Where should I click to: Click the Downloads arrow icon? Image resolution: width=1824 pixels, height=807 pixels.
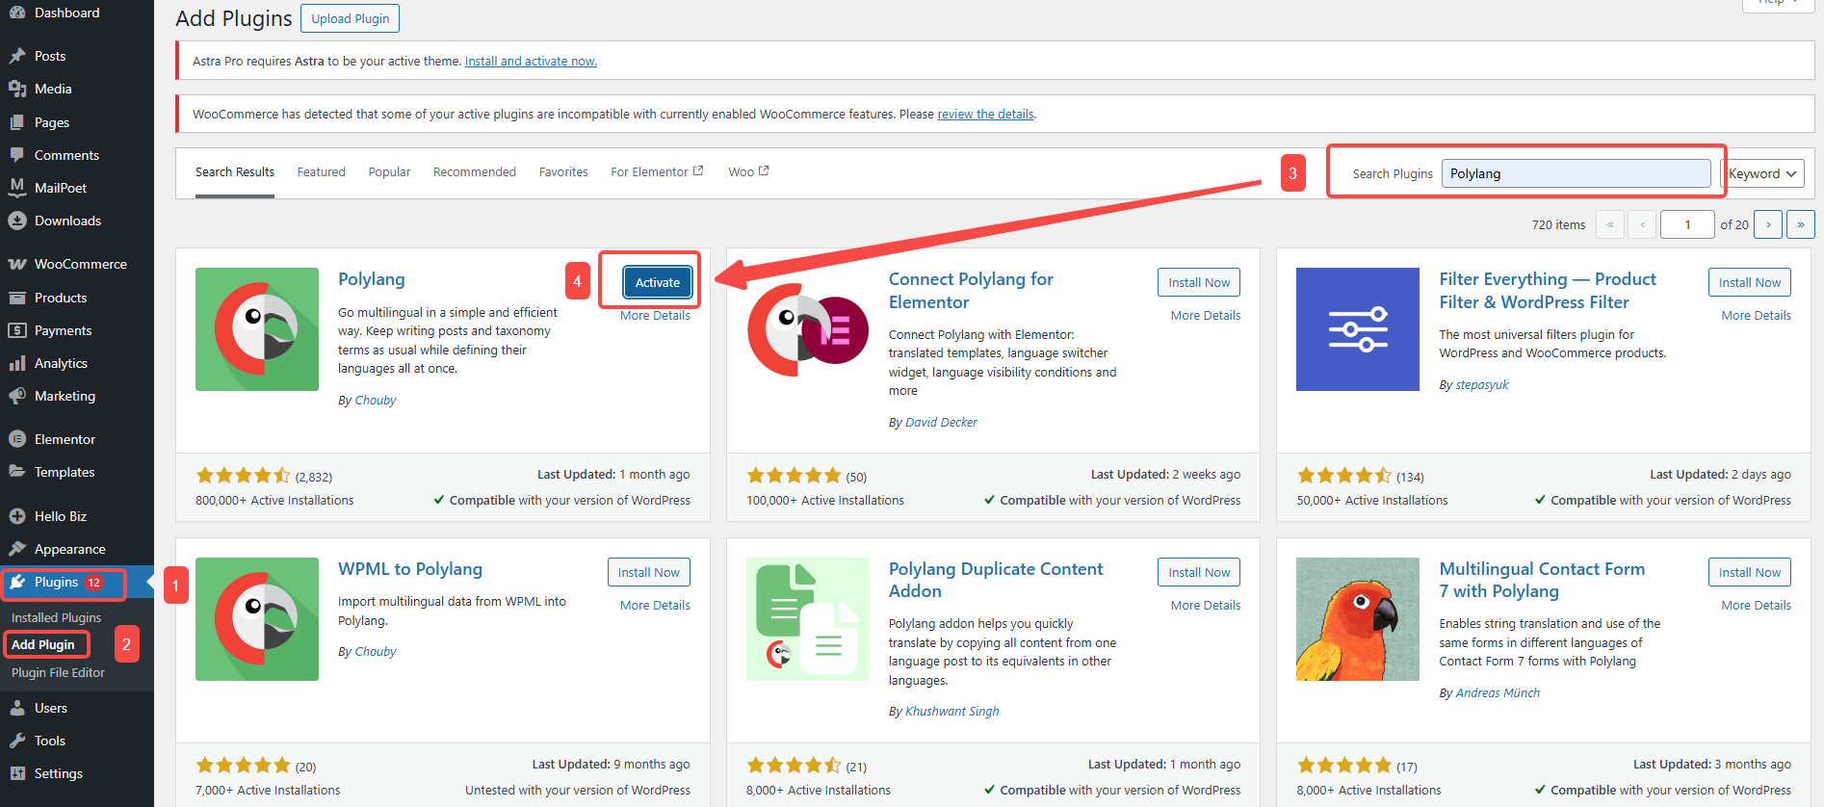17,221
